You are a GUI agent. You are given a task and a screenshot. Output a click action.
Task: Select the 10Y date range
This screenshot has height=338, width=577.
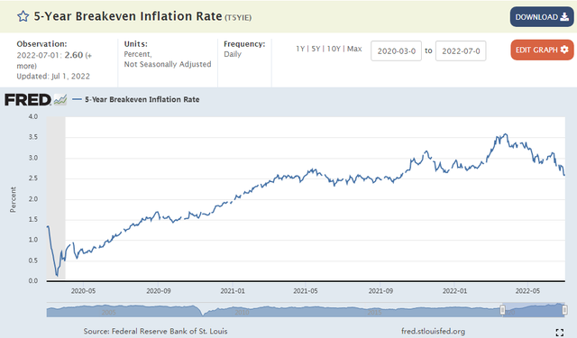tap(334, 49)
